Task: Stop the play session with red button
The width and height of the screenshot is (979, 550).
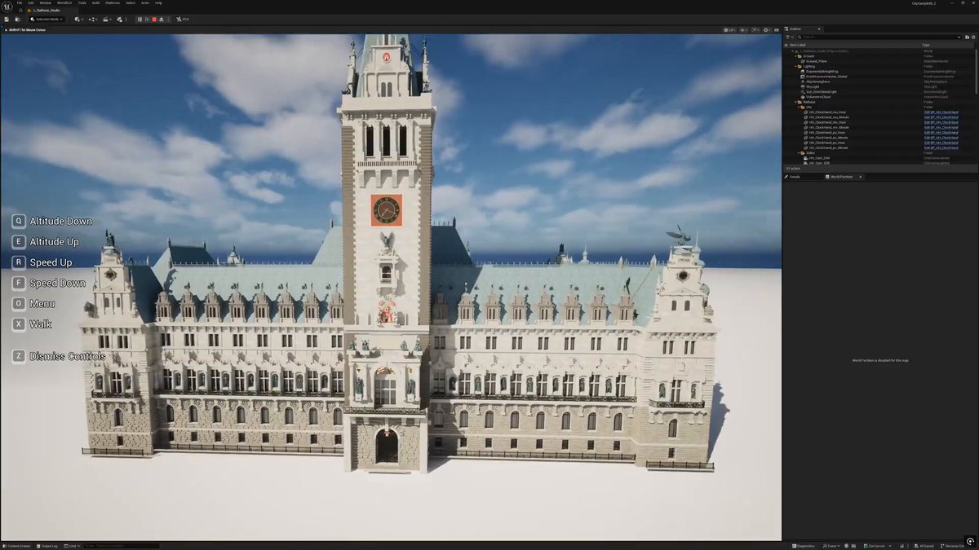Action: [154, 19]
